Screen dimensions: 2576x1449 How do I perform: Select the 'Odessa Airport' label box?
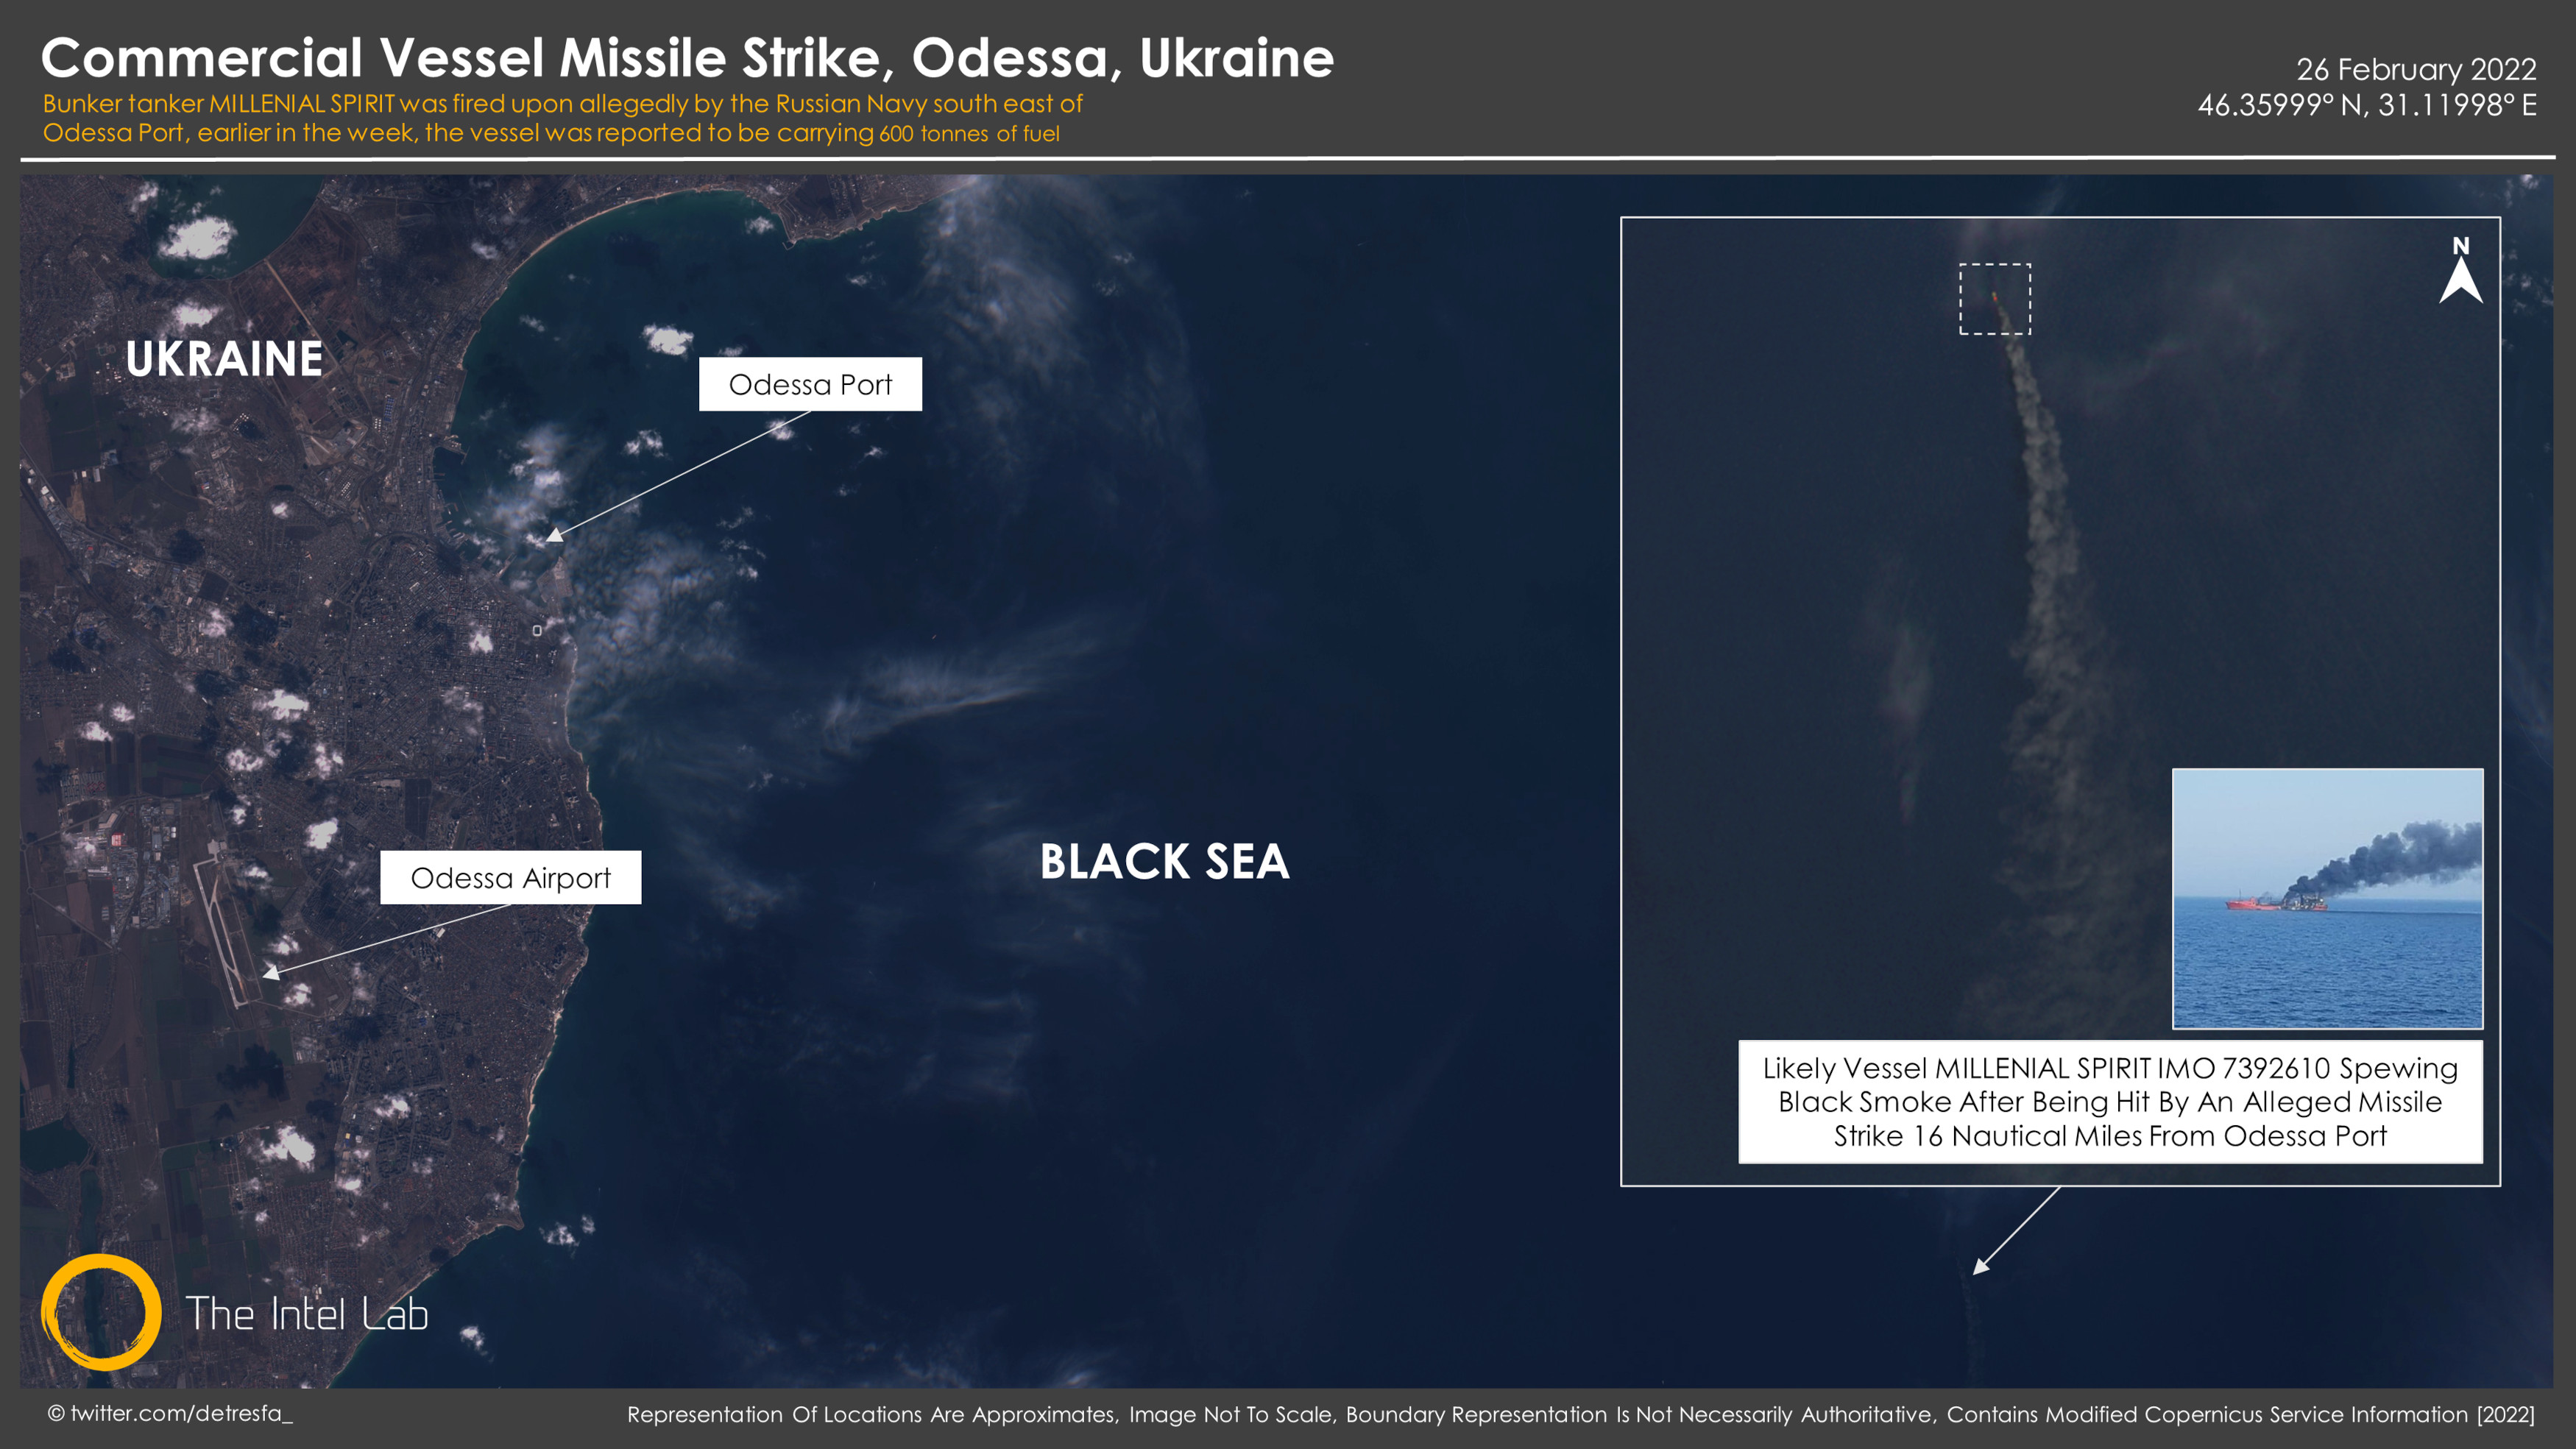[510, 877]
